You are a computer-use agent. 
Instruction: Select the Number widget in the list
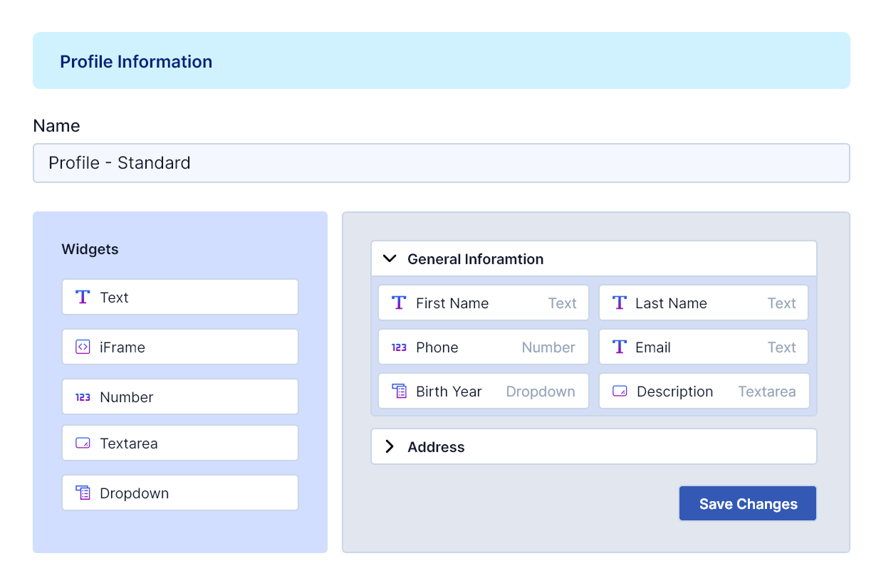coord(179,397)
